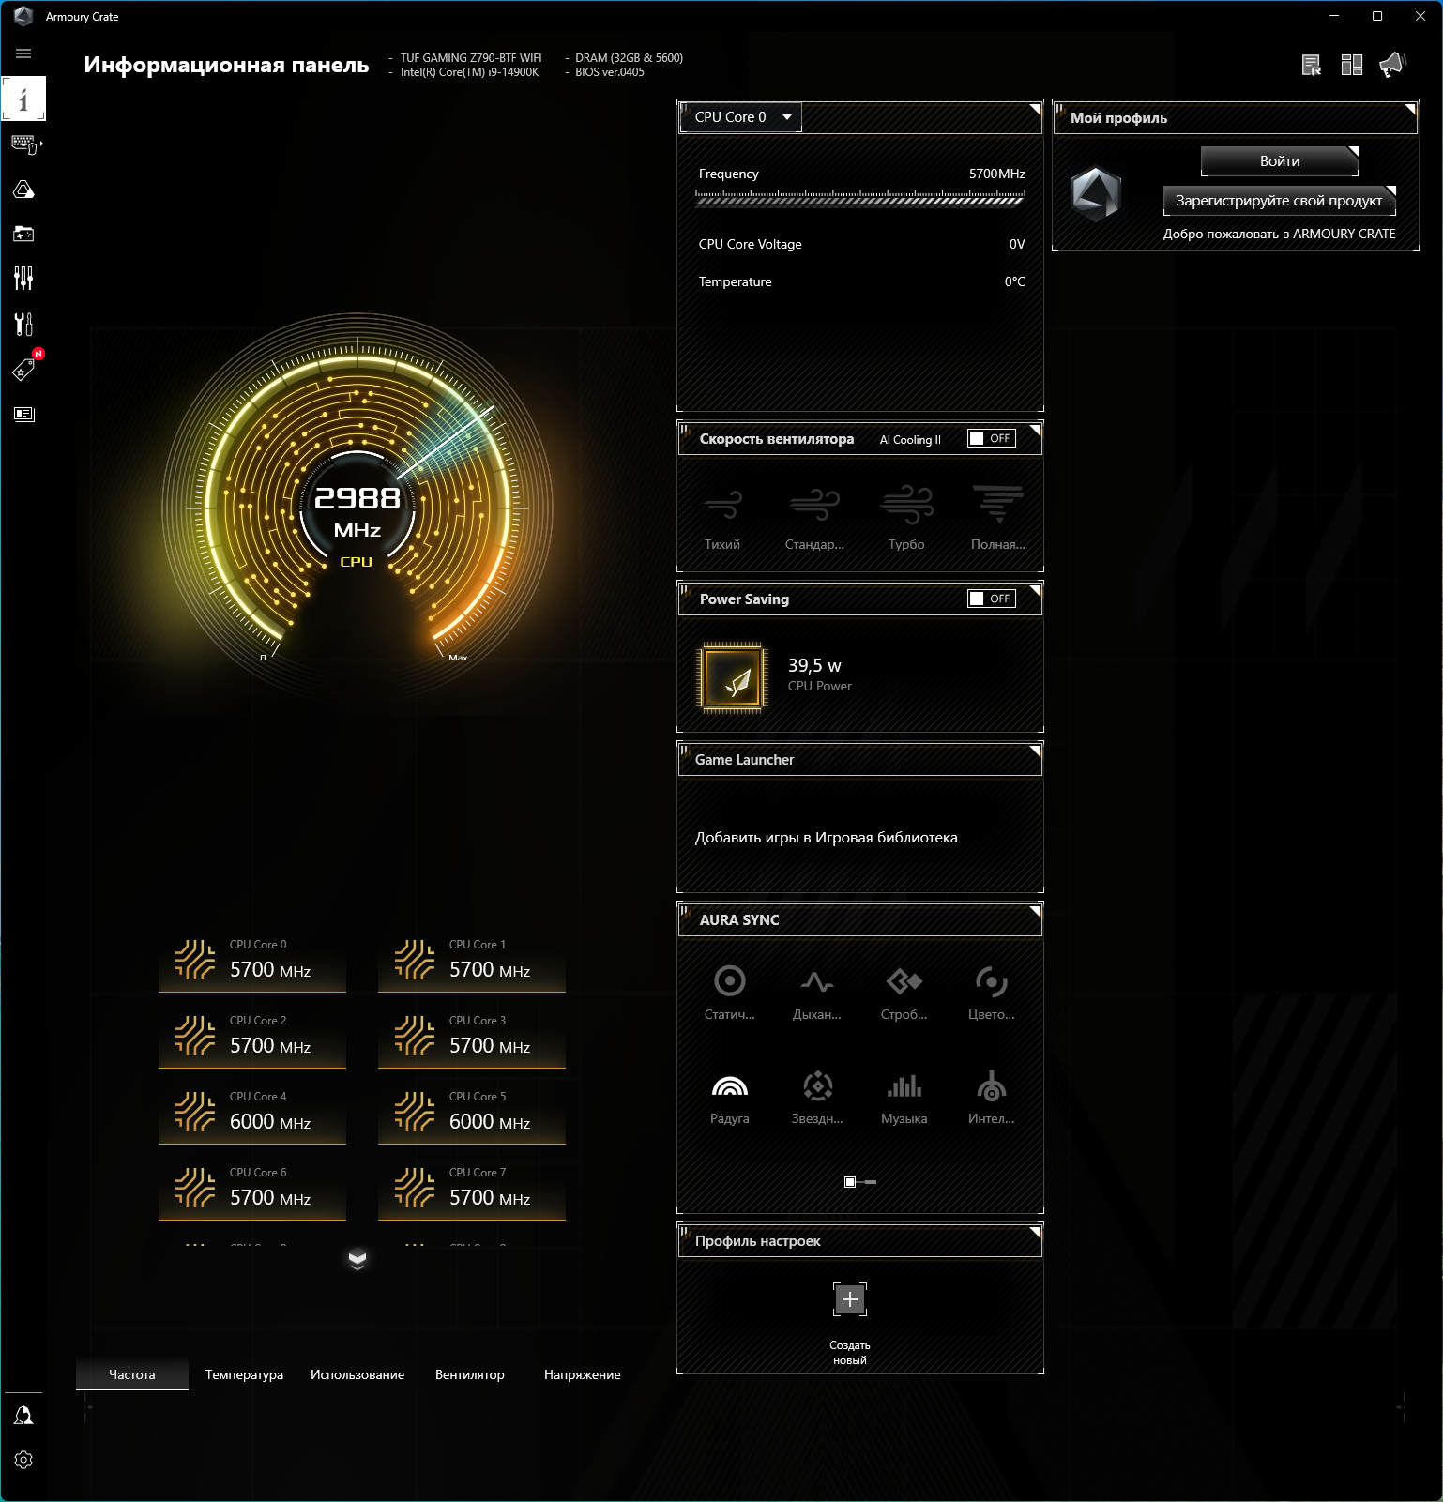Choose the Дыхан... Aura effect

[x=817, y=993]
